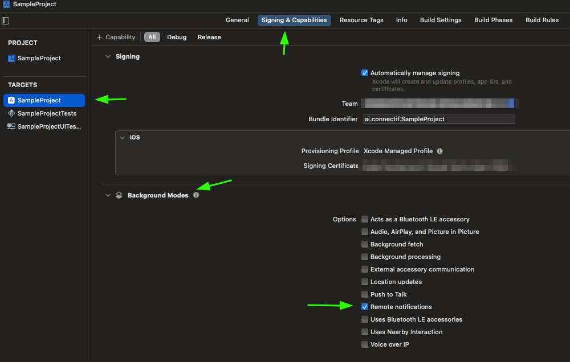Enable Voice over IP checkbox
This screenshot has width=570, height=362.
click(365, 344)
